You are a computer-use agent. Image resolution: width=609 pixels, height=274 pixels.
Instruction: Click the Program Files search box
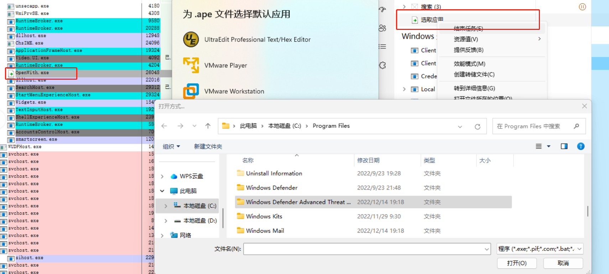539,126
